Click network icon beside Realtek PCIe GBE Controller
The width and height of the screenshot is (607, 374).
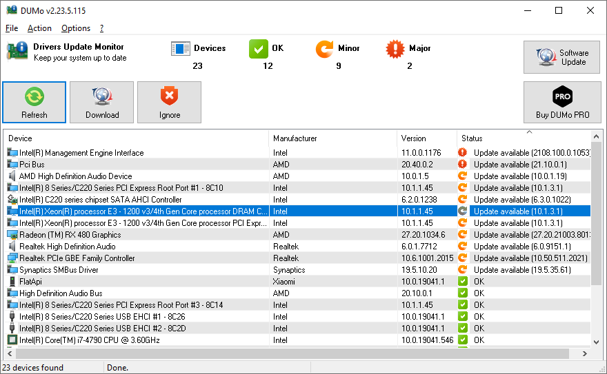coord(12,258)
